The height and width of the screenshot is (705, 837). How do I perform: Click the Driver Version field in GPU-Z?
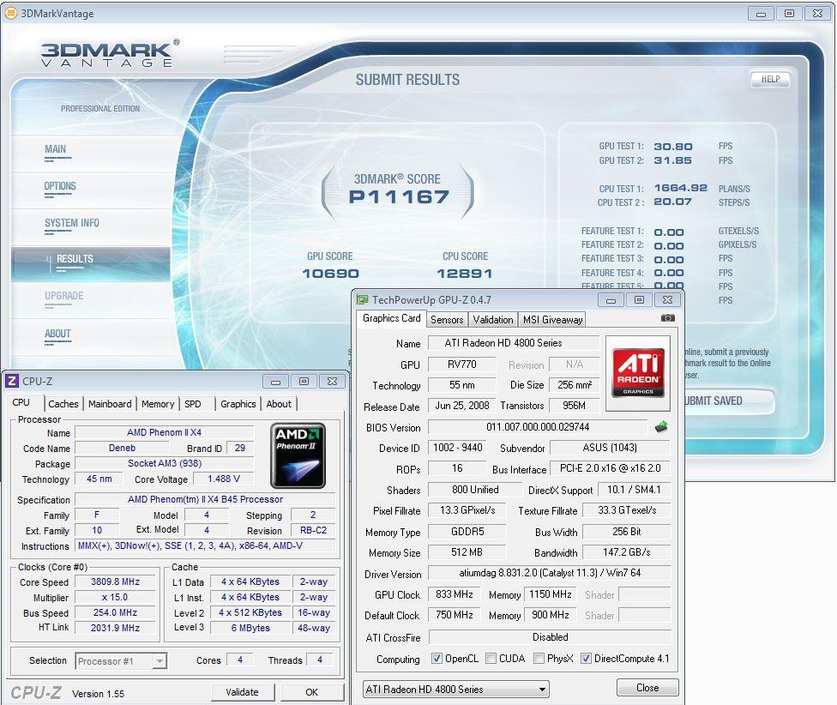[549, 573]
